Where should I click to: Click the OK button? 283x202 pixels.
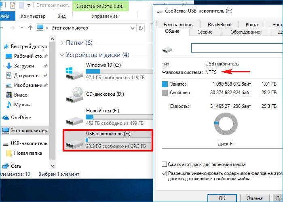point(222,198)
